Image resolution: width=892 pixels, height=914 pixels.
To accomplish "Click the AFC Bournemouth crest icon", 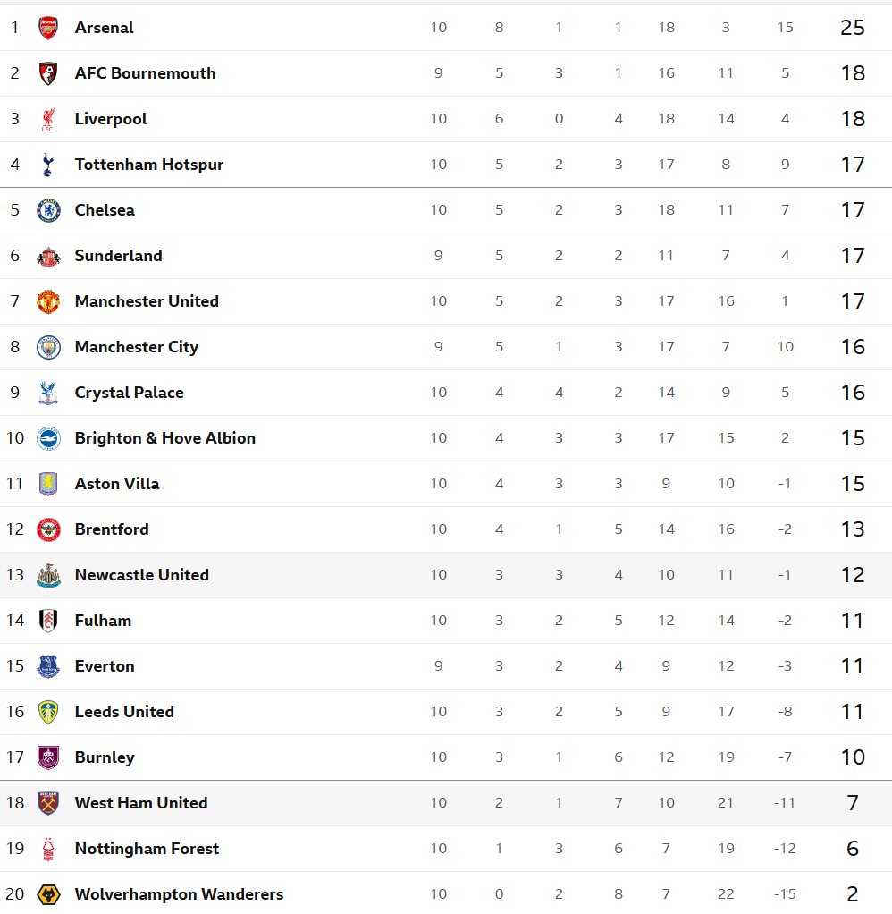I will click(48, 73).
